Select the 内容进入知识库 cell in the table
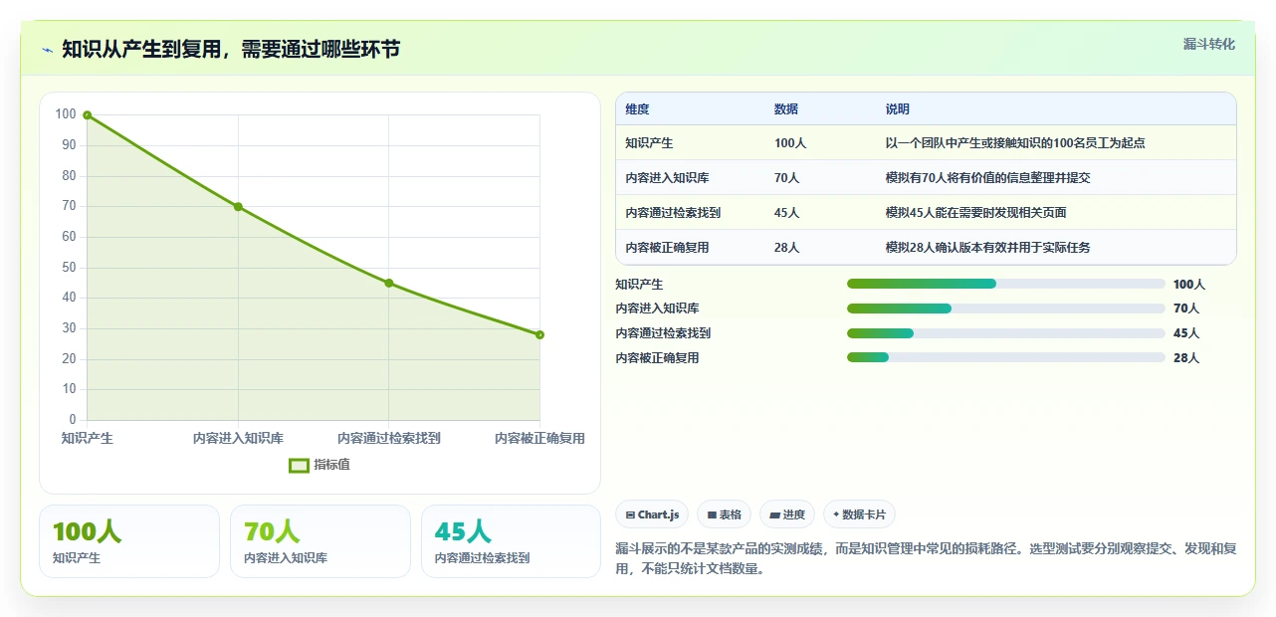This screenshot has height=617, width=1276. click(667, 178)
